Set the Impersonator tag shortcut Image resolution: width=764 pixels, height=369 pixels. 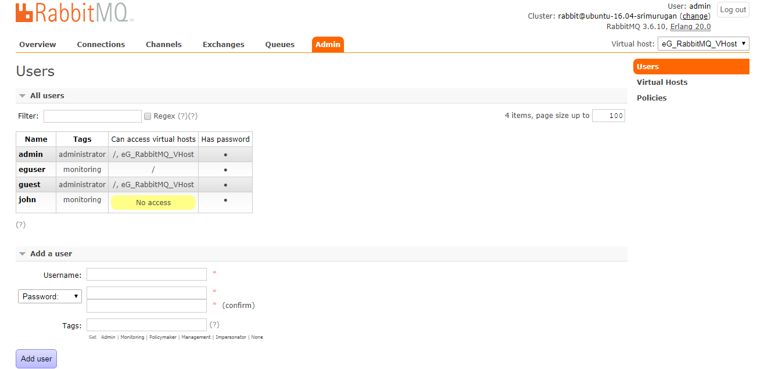coord(231,337)
